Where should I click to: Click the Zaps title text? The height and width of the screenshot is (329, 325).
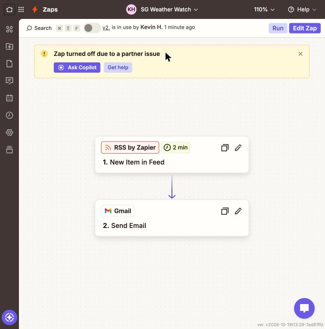pos(50,9)
